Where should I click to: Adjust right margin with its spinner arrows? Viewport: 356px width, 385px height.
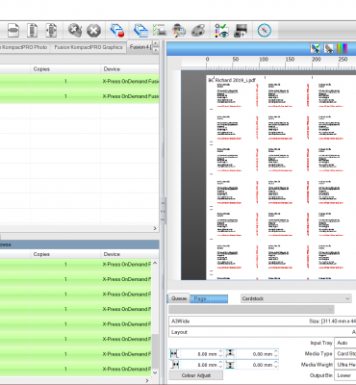point(220,365)
